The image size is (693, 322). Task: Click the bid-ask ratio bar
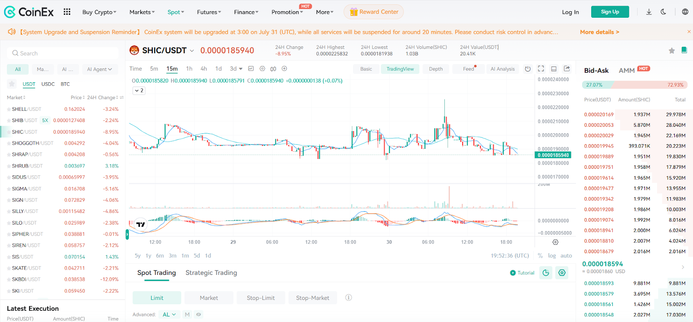635,85
